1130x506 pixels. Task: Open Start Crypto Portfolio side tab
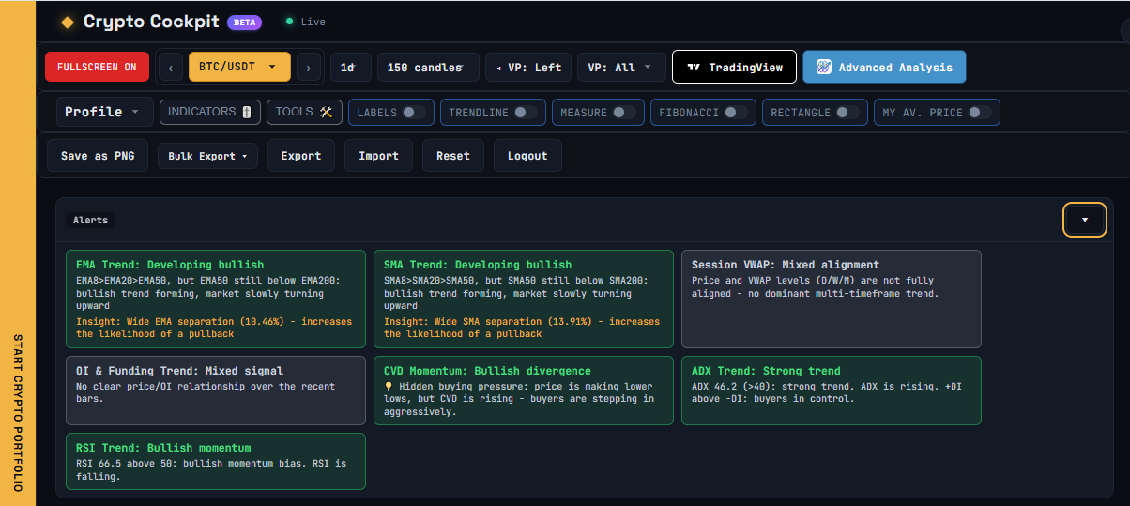click(18, 412)
